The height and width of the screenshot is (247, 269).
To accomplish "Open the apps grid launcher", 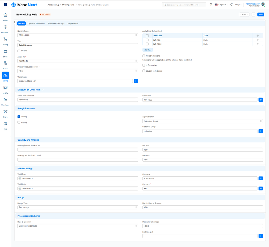I will tap(5, 5).
